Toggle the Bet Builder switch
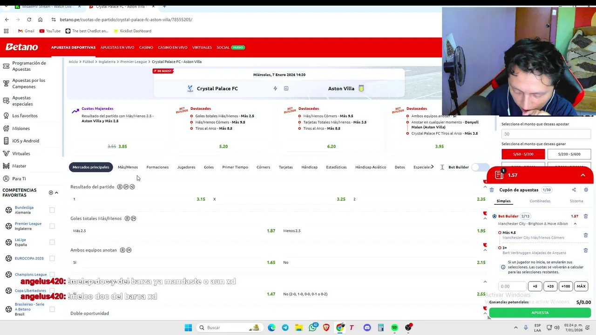Image resolution: width=596 pixels, height=335 pixels. pos(480,167)
